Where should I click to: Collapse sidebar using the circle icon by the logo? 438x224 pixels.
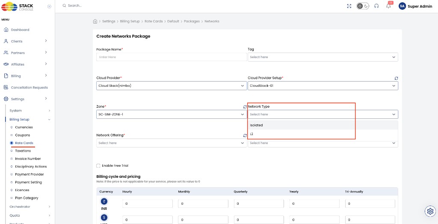pyautogui.click(x=50, y=6)
